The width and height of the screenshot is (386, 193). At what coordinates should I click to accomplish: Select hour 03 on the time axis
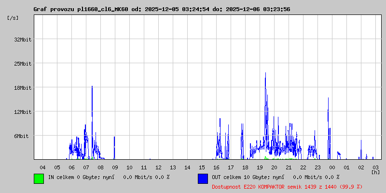375,167
